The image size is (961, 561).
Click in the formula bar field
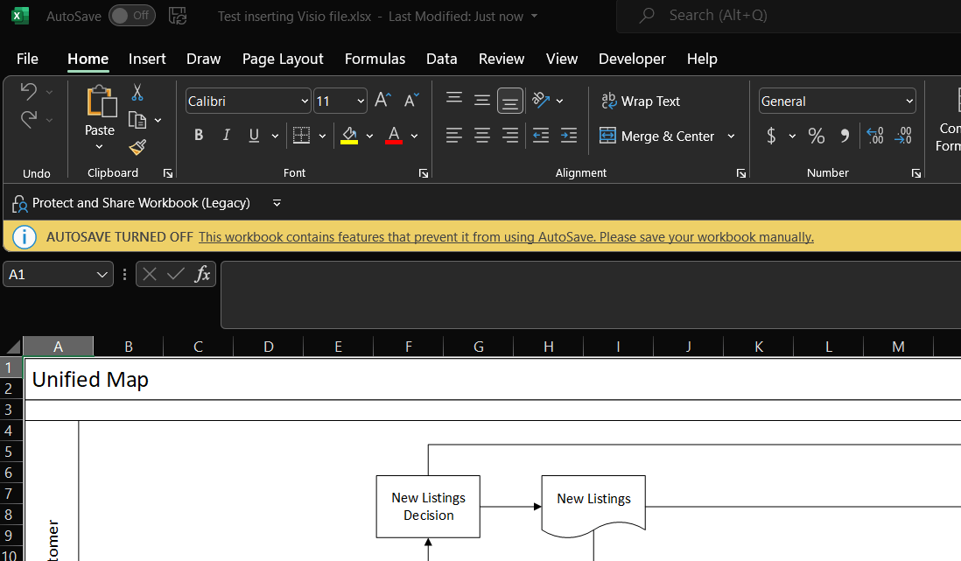591,295
